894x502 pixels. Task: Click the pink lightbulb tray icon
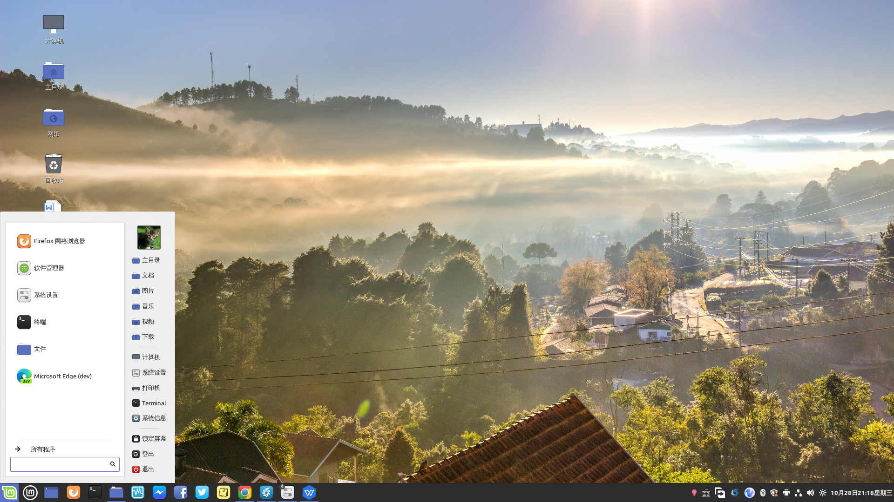click(694, 493)
